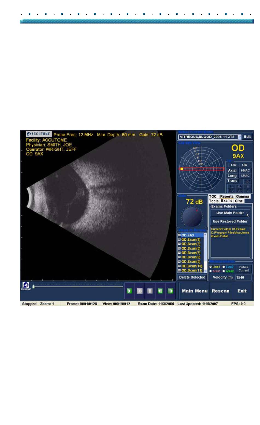
Task: Toggle the OD.Scan(2) checkbox
Action: coord(180,239)
